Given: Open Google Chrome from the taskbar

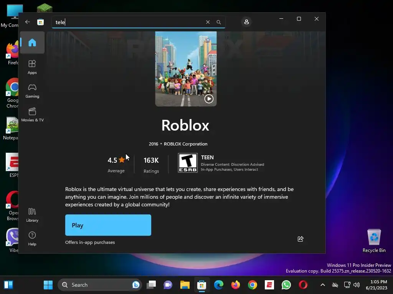Looking at the screenshot, I should [253, 285].
